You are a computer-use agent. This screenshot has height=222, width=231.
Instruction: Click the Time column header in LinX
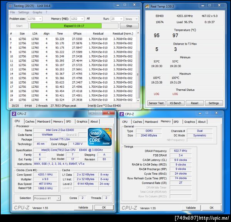click(60, 33)
